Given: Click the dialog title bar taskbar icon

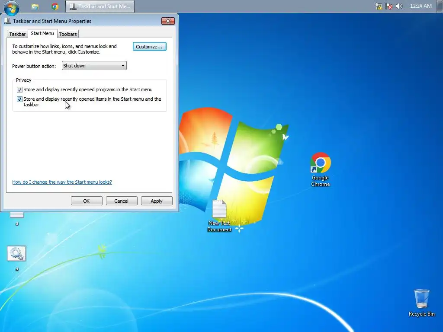Looking at the screenshot, I should (x=8, y=21).
